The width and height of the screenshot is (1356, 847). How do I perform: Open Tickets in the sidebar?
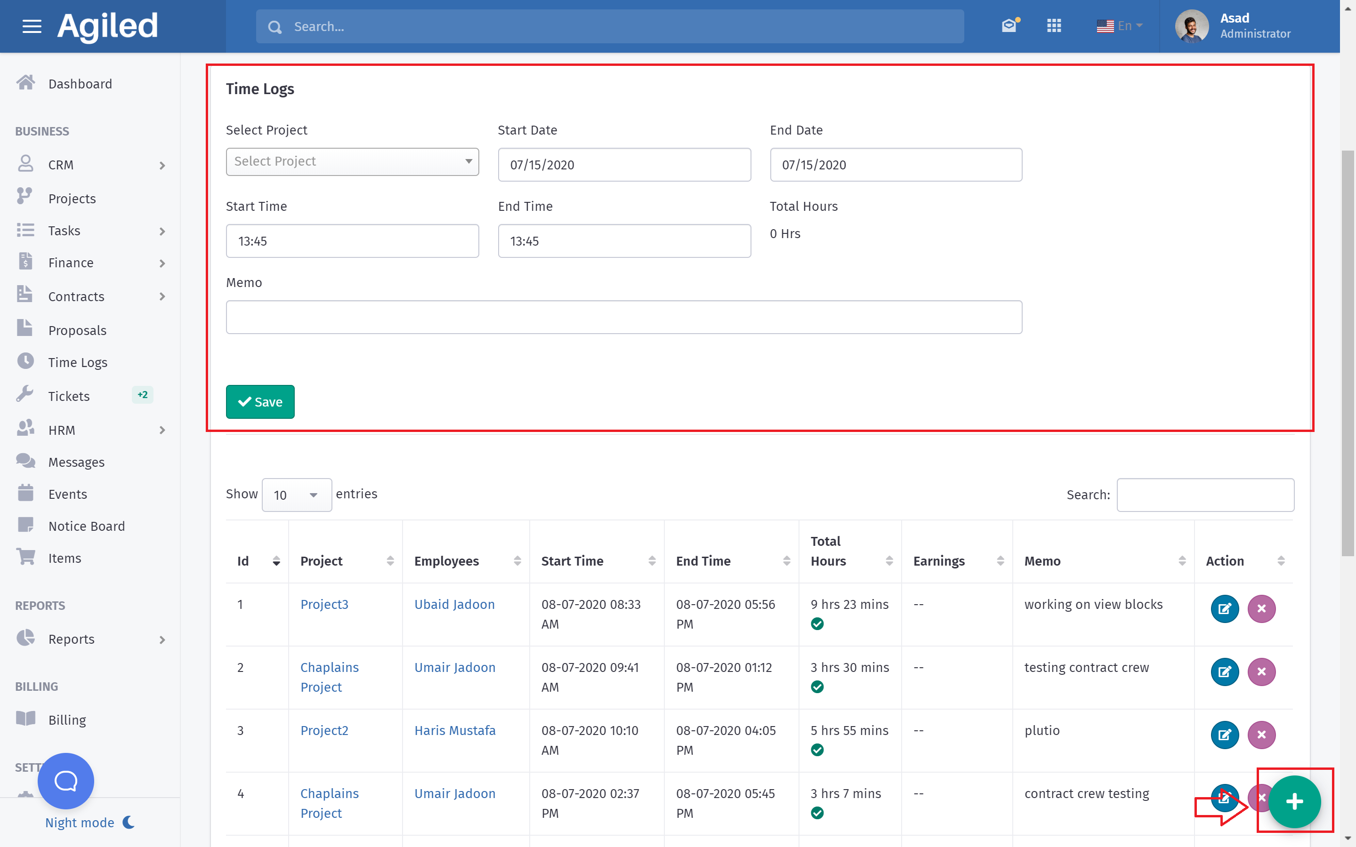(68, 396)
